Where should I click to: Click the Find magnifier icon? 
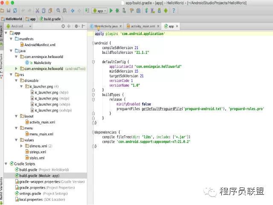coord(58,10)
